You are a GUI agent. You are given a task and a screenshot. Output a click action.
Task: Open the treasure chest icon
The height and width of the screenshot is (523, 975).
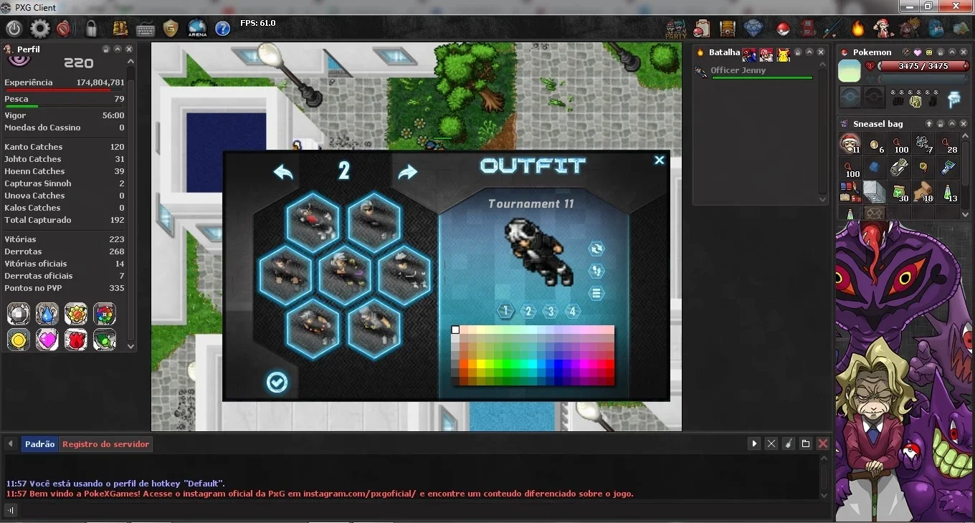pyautogui.click(x=728, y=29)
